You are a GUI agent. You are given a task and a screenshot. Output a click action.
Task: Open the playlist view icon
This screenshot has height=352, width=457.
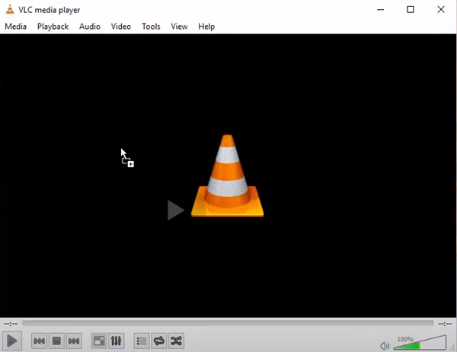(142, 341)
